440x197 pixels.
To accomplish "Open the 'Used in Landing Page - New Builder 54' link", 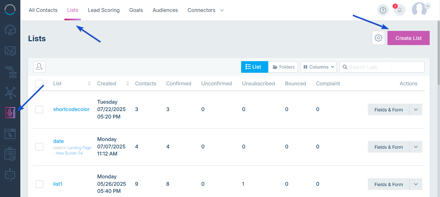I will click(x=72, y=150).
